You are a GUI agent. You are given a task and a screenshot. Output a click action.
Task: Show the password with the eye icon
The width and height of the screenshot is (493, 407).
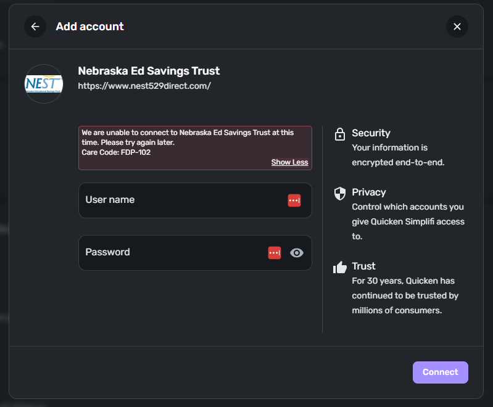297,253
